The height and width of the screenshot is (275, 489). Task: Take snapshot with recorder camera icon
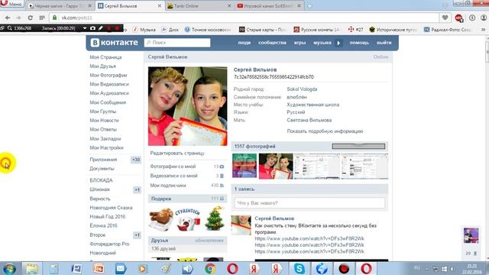pyautogui.click(x=92, y=28)
